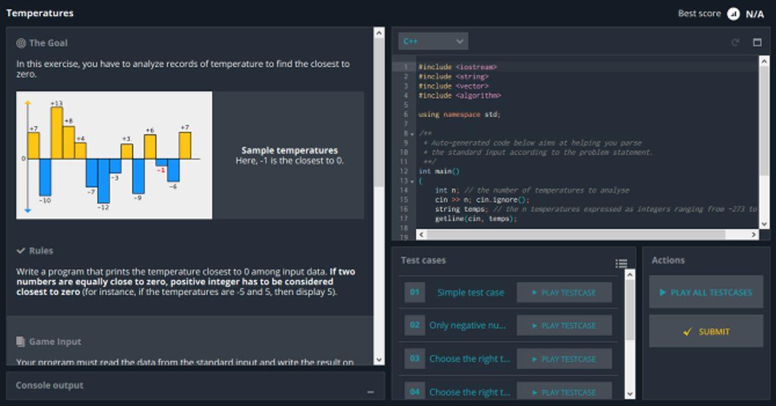
Task: Play testcase 03 with its Play Testcase button
Action: 564,359
